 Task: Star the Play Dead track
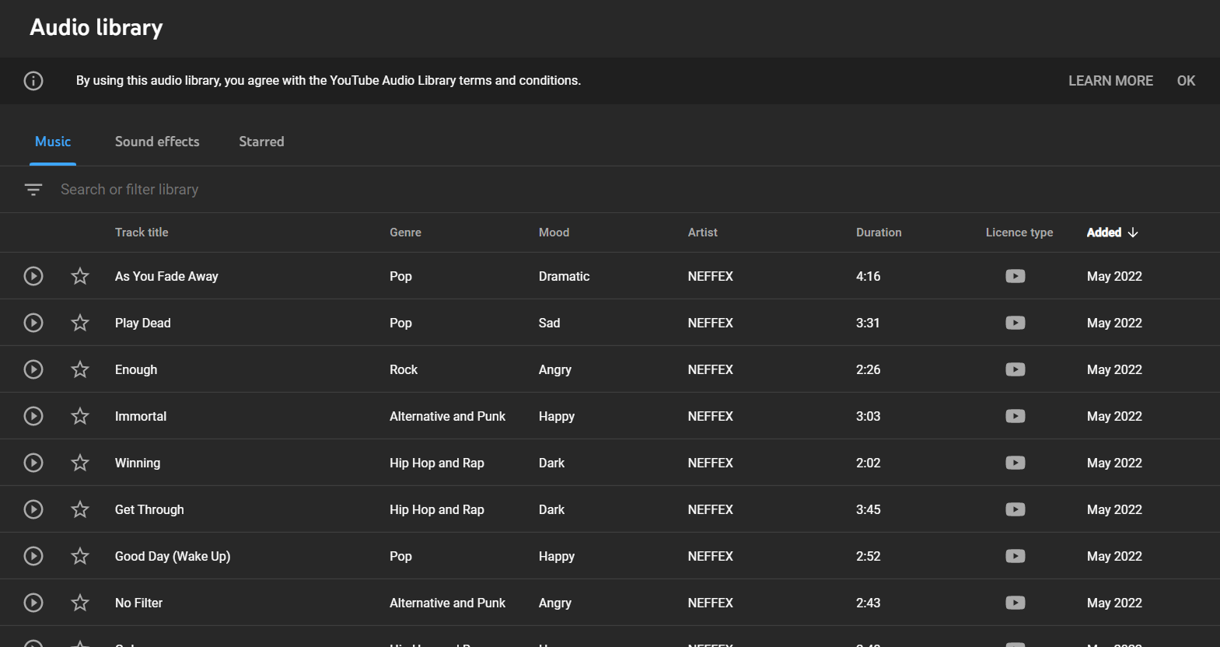point(80,323)
